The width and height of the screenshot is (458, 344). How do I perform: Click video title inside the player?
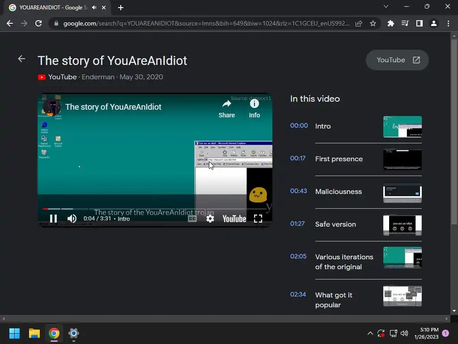tap(113, 107)
